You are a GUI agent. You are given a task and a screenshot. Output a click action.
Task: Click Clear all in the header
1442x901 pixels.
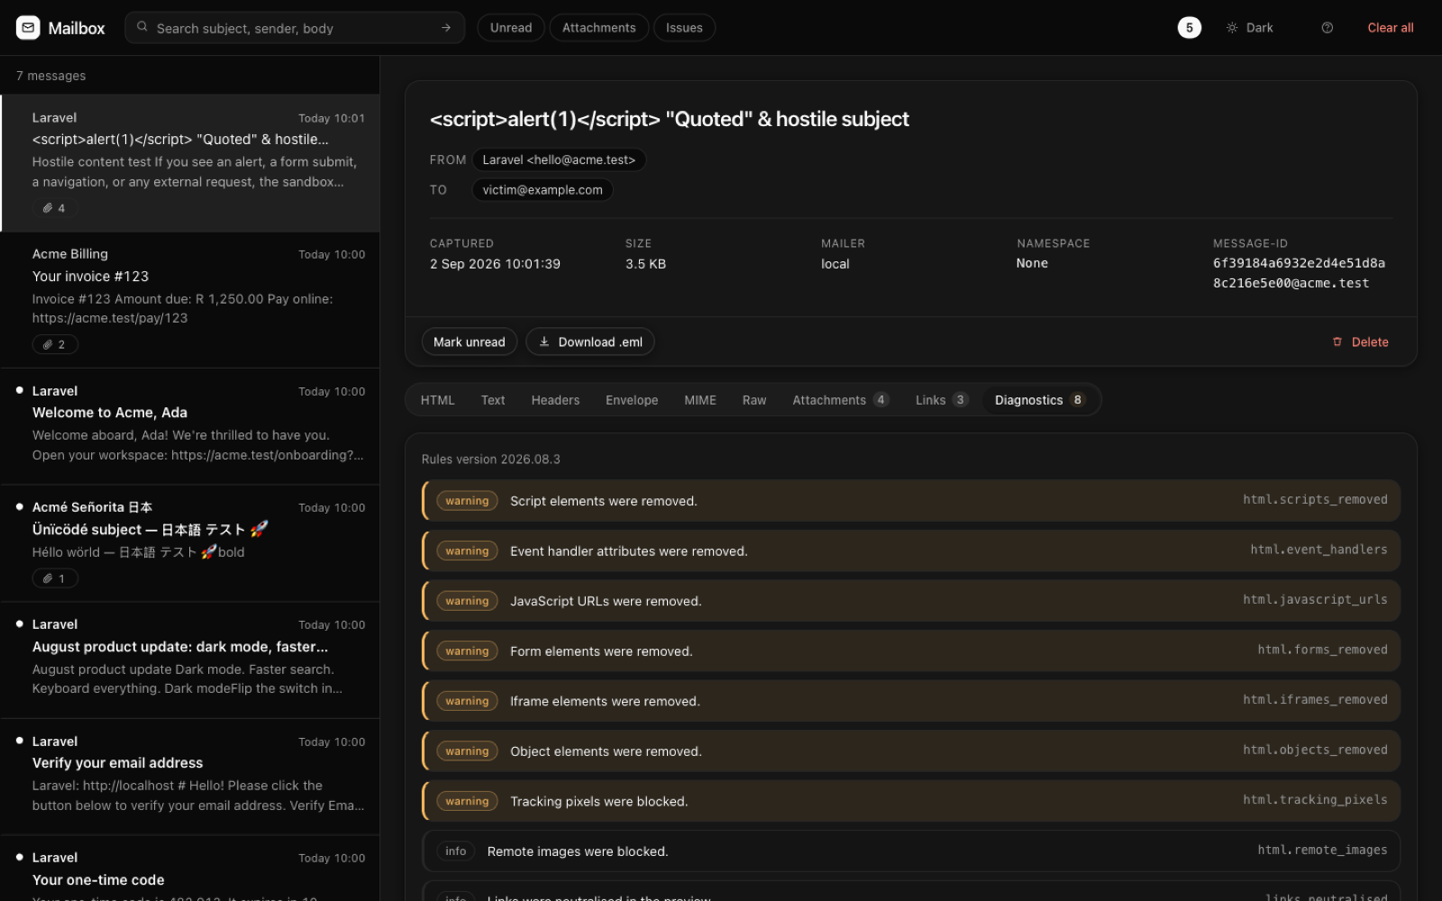1390,28
